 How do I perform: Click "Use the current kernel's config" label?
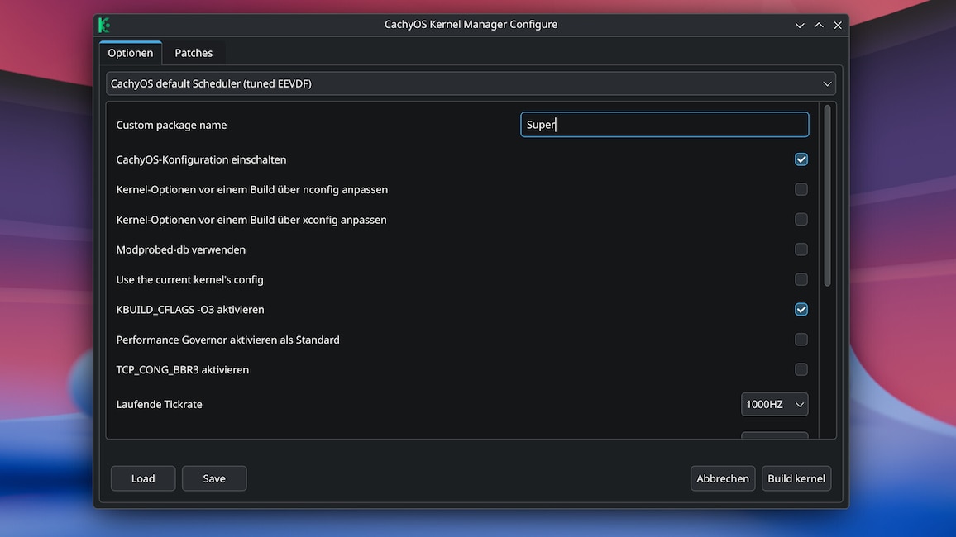[189, 279]
